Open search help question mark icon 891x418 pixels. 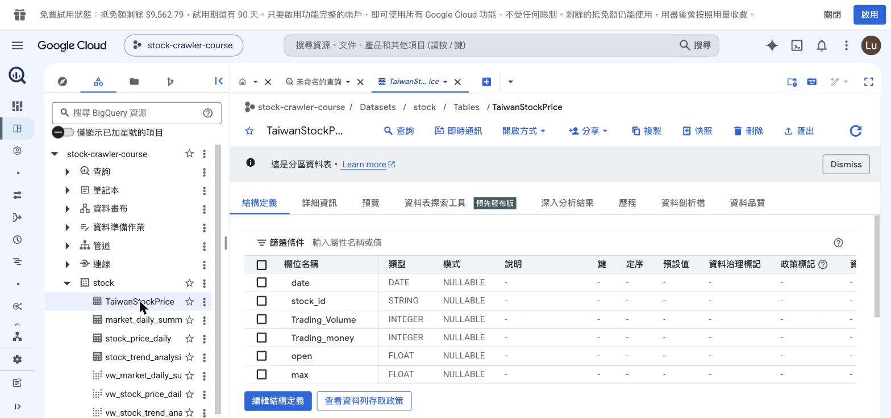[x=208, y=113]
